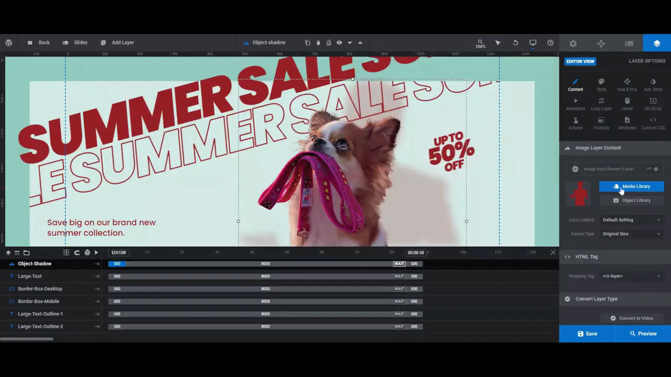
Task: Click the Media Library button
Action: 632,186
